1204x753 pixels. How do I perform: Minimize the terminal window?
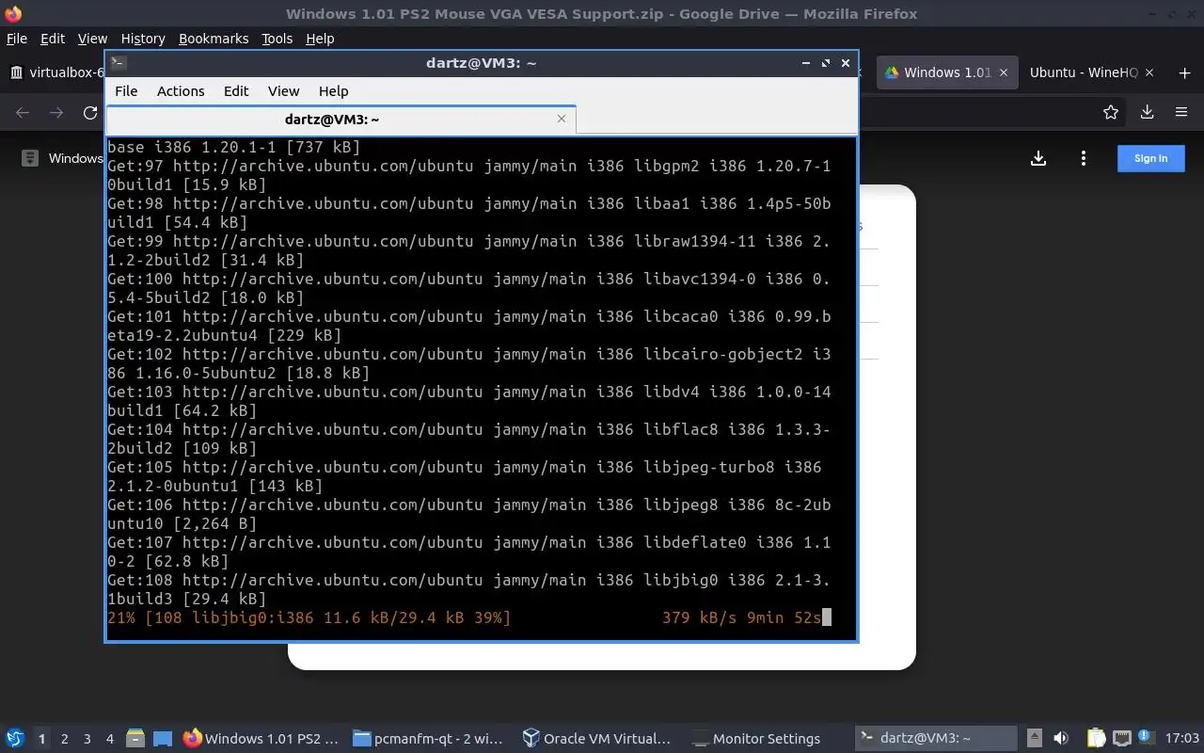point(806,63)
